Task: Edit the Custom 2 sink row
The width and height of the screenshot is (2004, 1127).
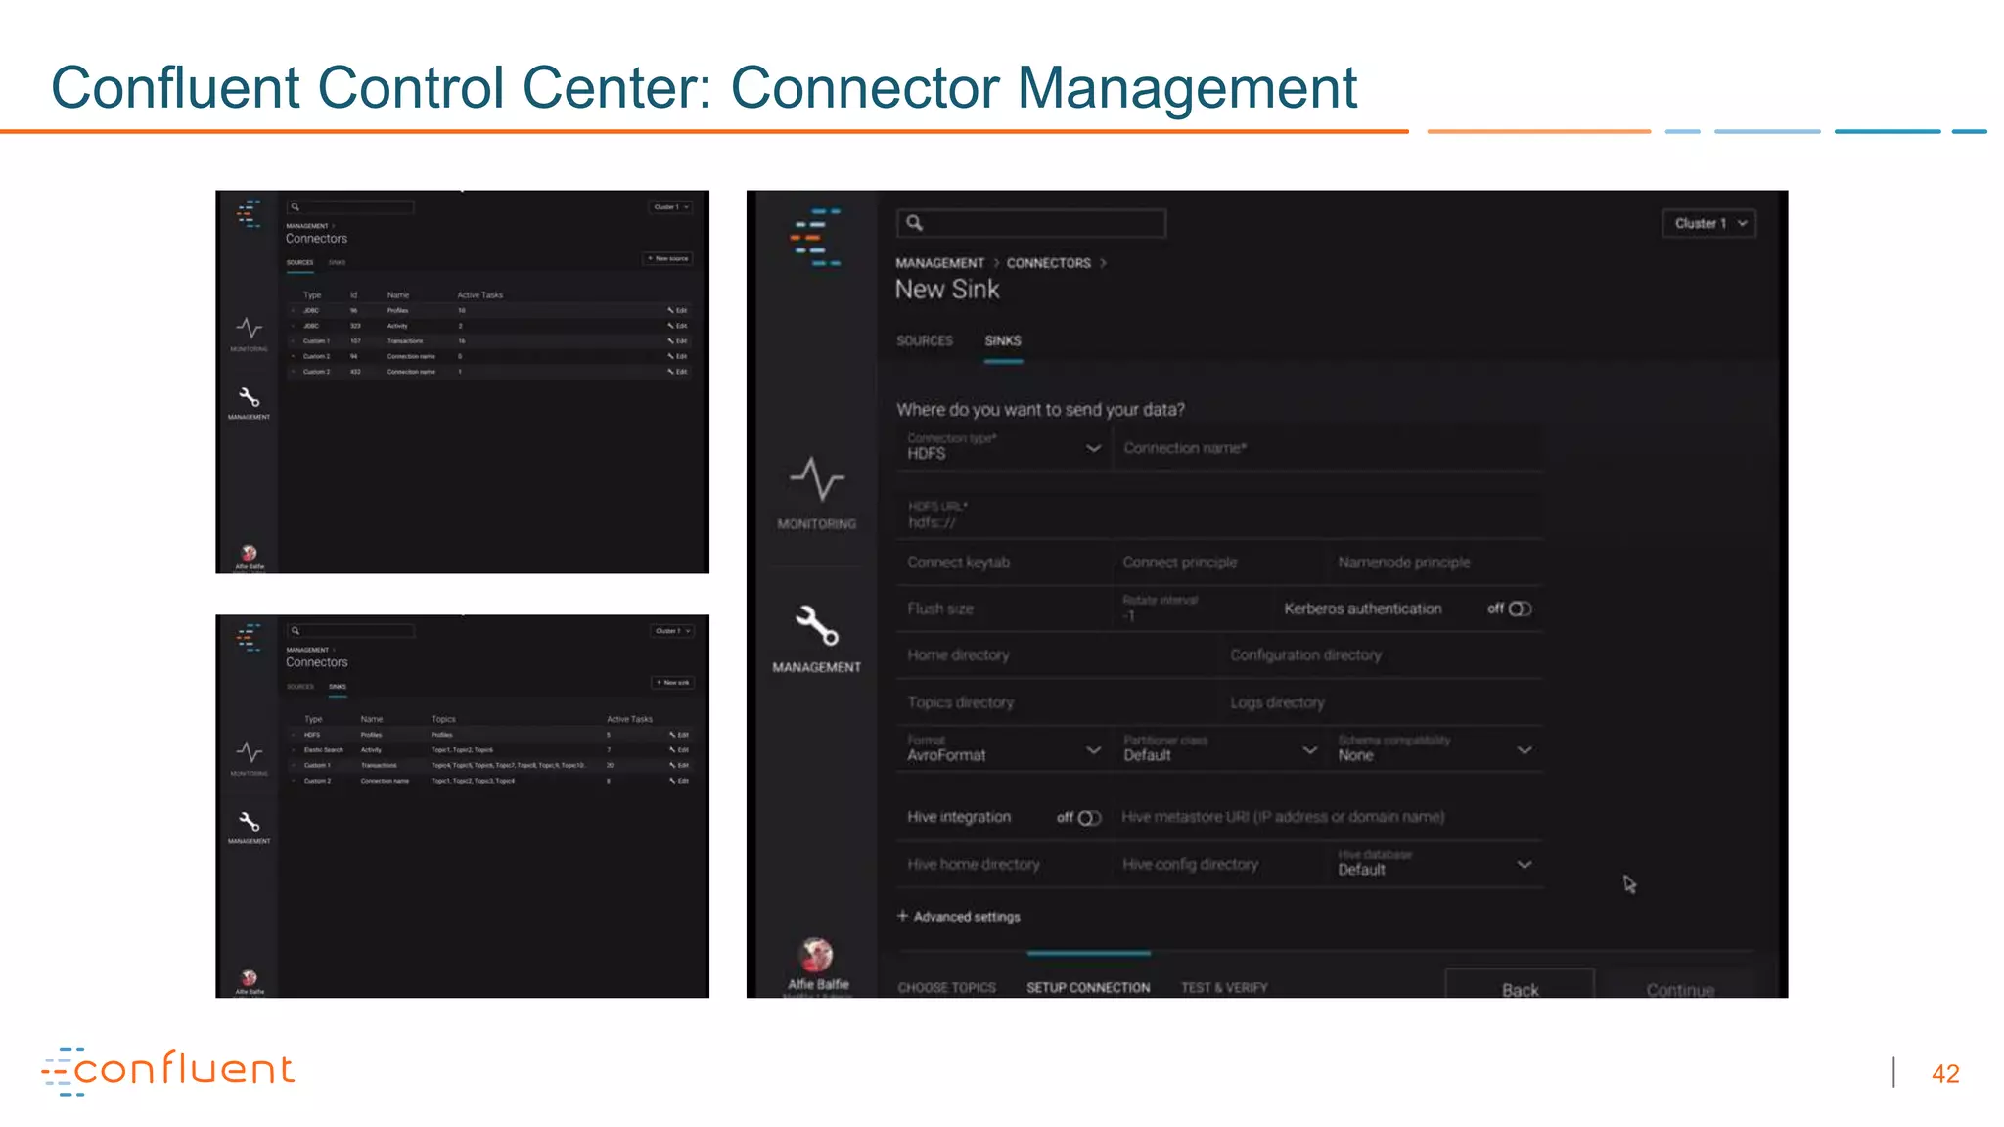Action: click(x=679, y=781)
